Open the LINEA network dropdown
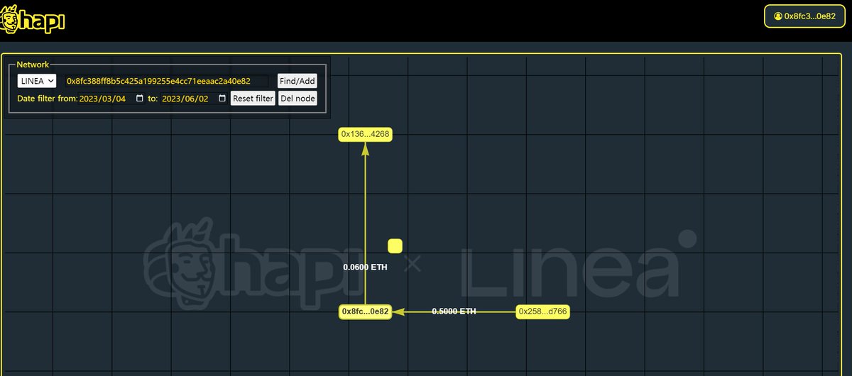Image resolution: width=852 pixels, height=376 pixels. (x=37, y=81)
